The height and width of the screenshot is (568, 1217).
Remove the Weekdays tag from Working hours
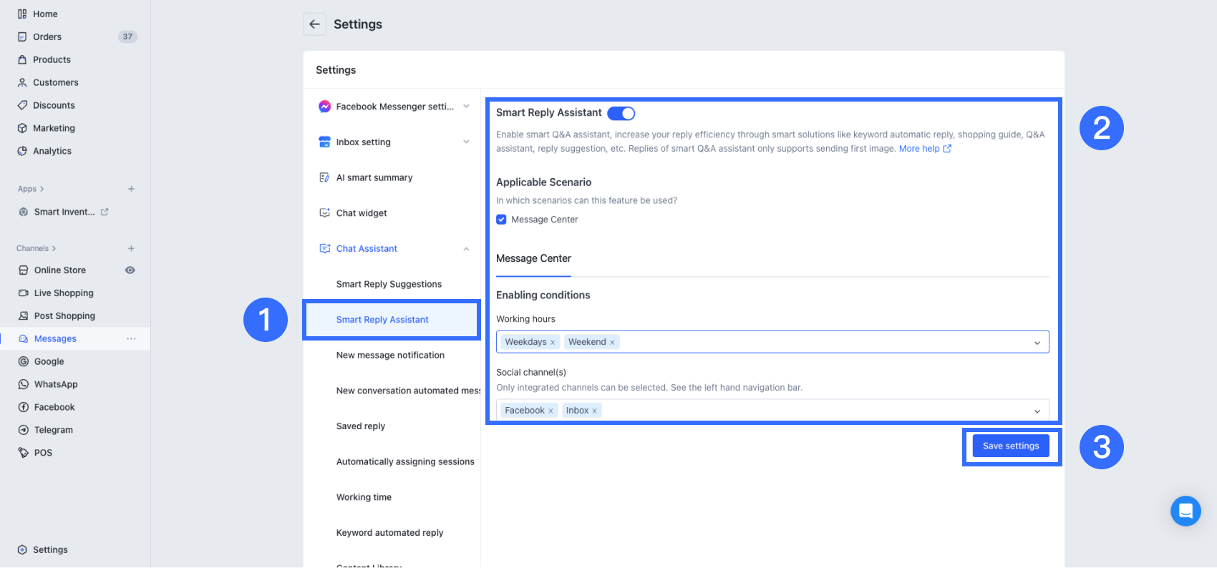(x=553, y=343)
